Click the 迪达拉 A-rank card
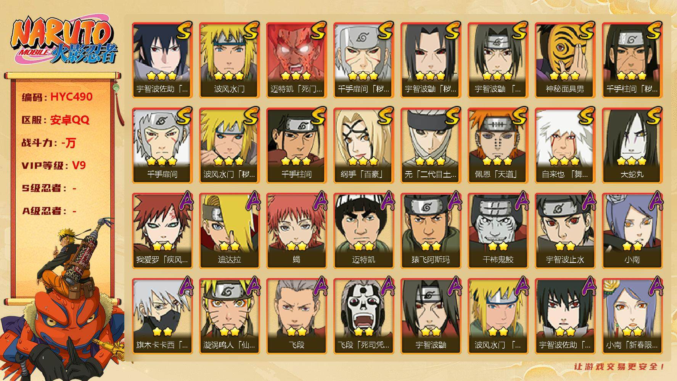 [x=229, y=231]
